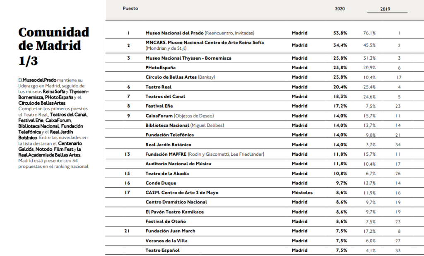Viewport: 424px width, 256px height.
Task: Select 'Museo Nacional del Prado' row title
Action: [174, 33]
